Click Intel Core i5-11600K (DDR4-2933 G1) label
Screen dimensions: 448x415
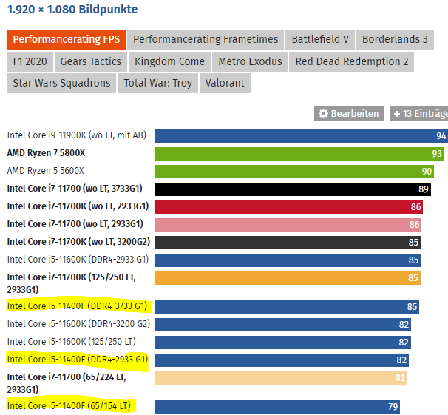[78, 260]
